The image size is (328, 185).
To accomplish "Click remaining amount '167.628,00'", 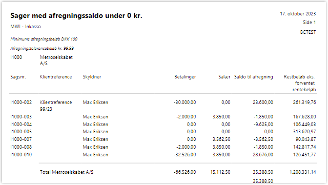I will (304, 116).
